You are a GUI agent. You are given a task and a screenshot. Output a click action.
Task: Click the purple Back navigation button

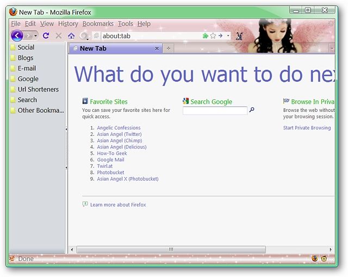[17, 35]
